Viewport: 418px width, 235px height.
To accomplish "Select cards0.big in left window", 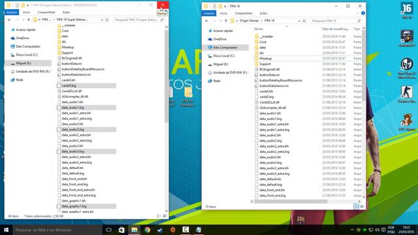I will [86, 86].
